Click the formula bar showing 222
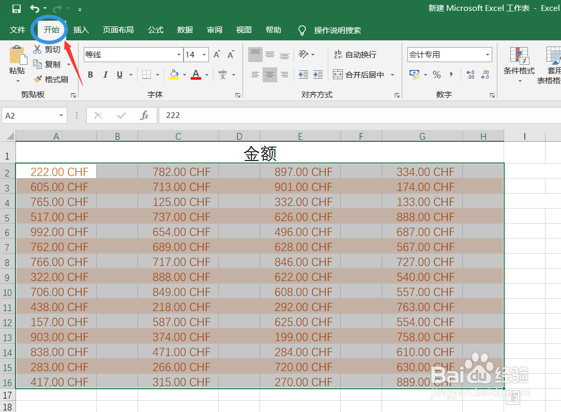The height and width of the screenshot is (412, 561). 359,115
